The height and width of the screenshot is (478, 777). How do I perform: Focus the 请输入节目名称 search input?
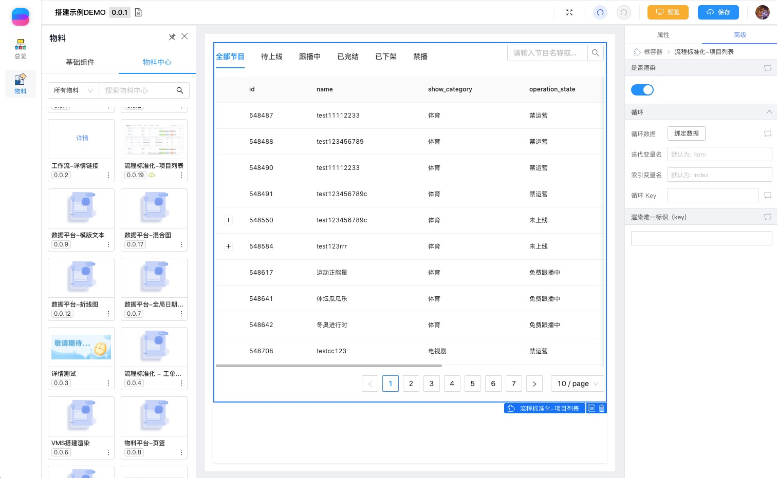tap(547, 53)
